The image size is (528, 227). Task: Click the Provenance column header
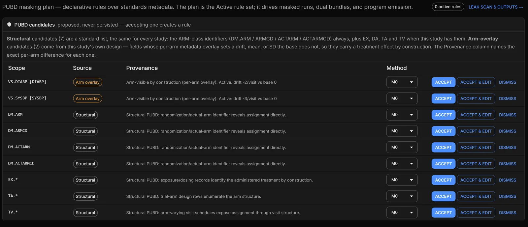click(x=142, y=68)
